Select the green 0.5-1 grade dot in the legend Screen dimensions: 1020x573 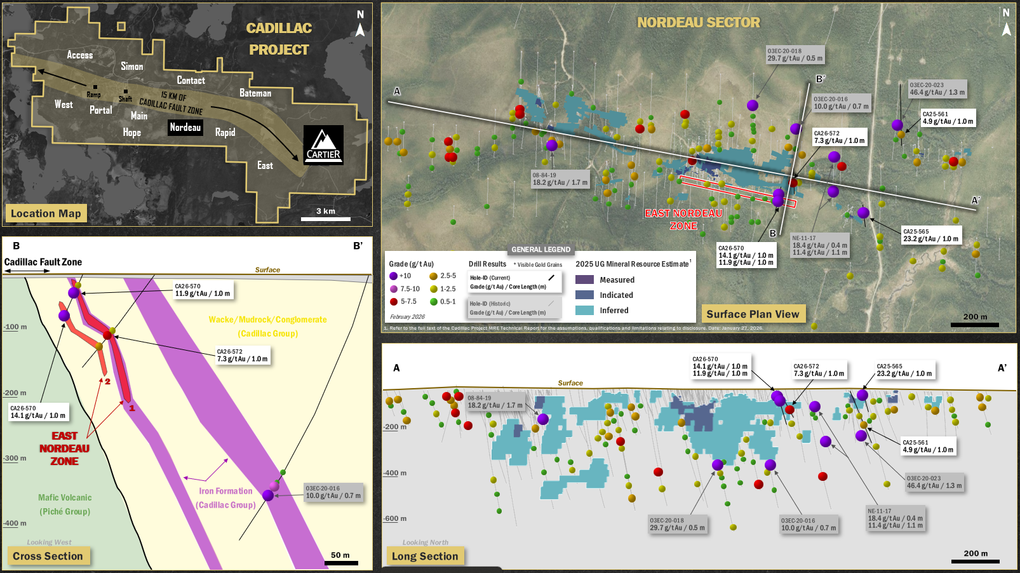pos(434,302)
